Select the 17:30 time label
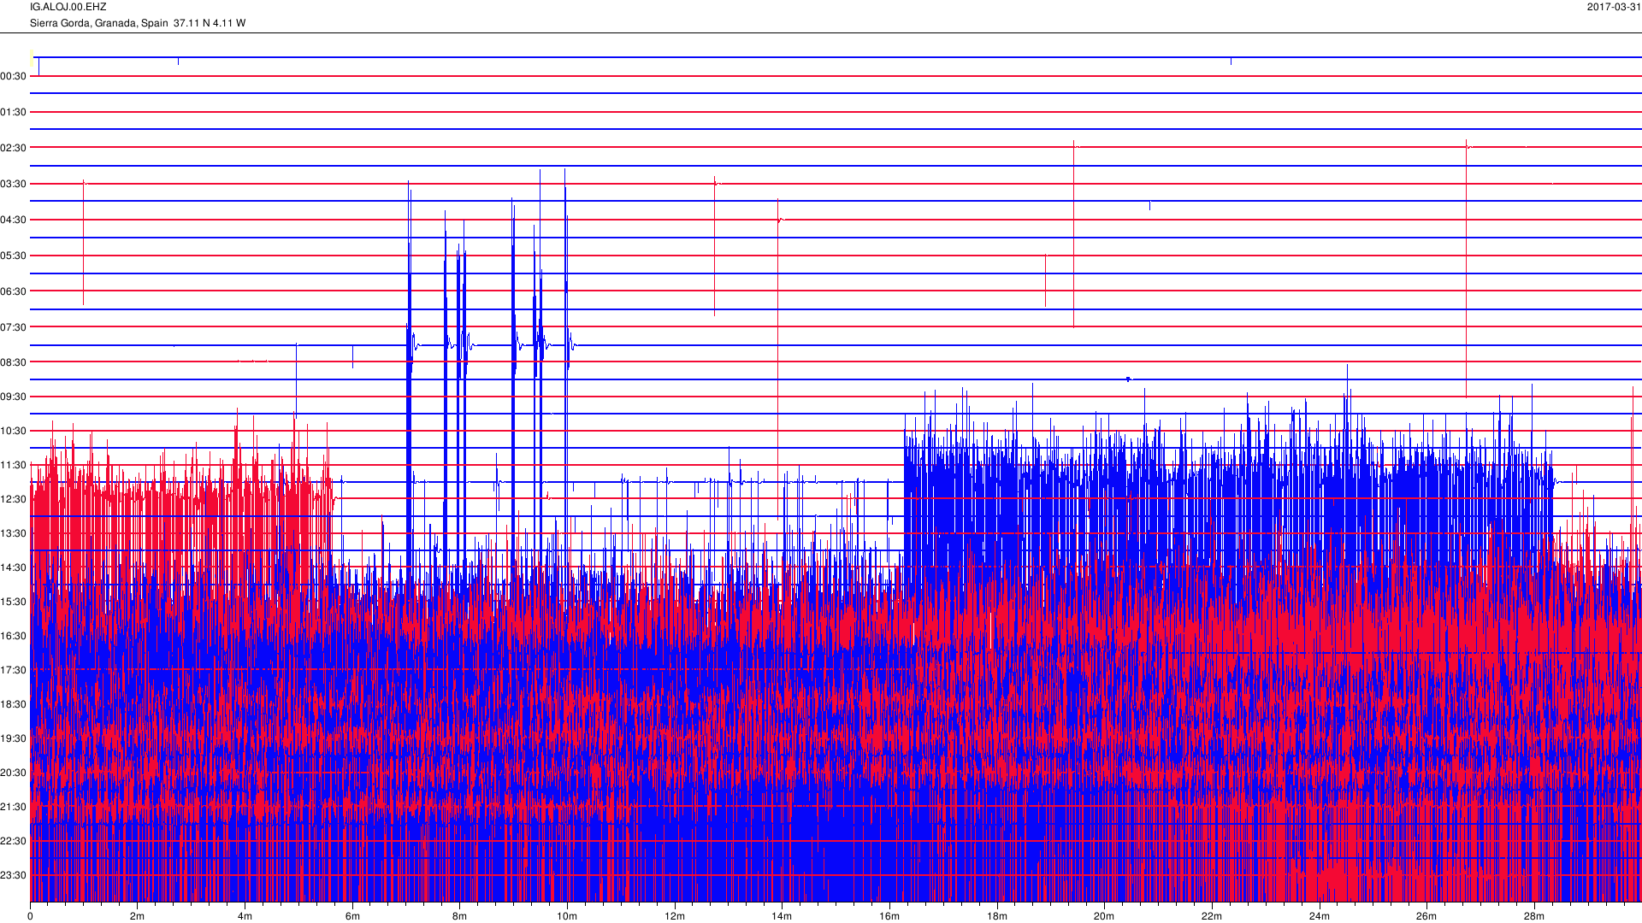The width and height of the screenshot is (1642, 923). (x=14, y=670)
